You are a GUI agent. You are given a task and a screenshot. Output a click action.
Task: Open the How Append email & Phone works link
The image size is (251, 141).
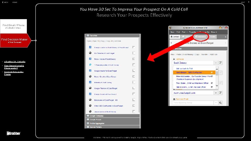click(x=14, y=67)
